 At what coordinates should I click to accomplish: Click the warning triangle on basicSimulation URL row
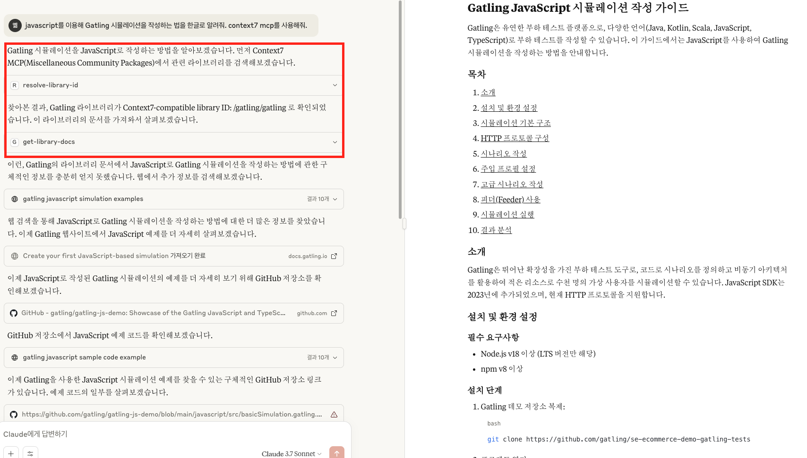[x=334, y=415]
